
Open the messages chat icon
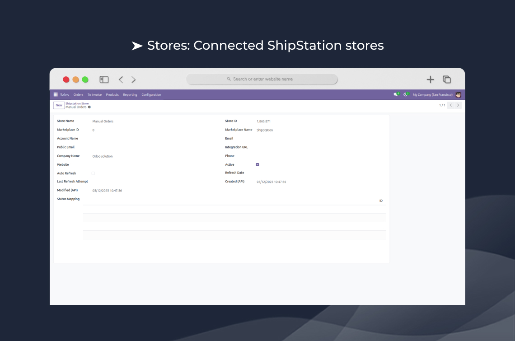(x=396, y=94)
